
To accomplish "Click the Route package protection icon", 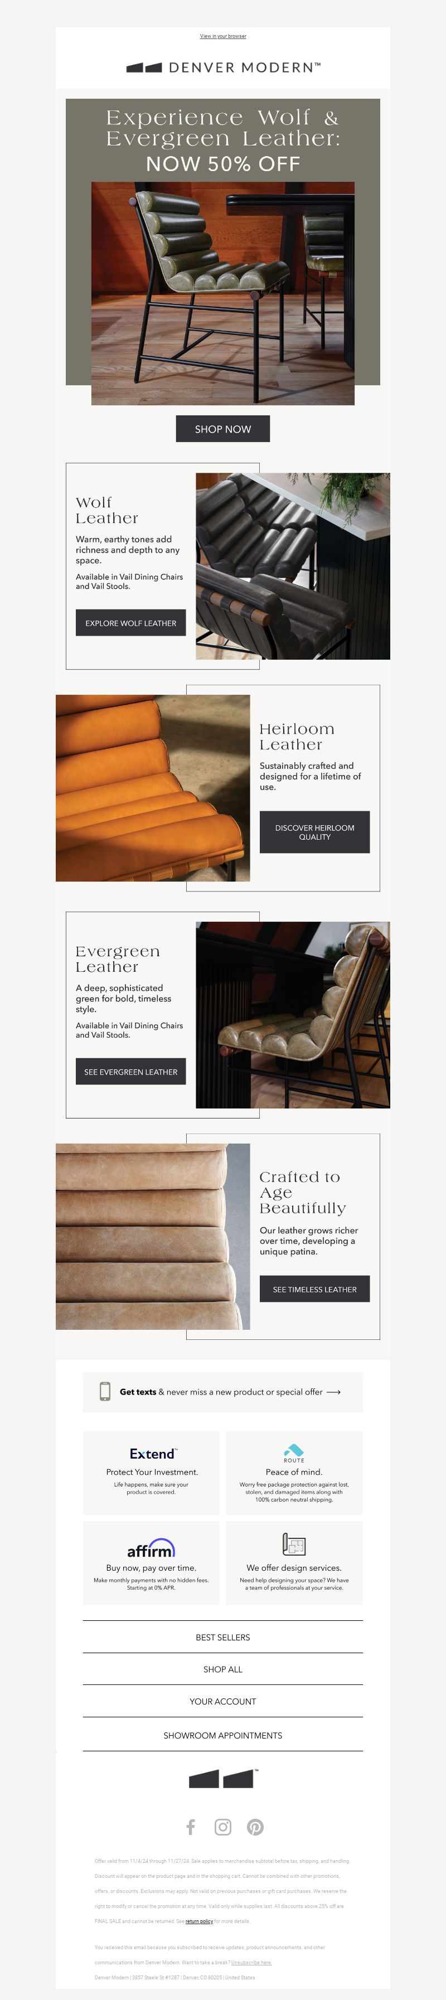I will [294, 1452].
